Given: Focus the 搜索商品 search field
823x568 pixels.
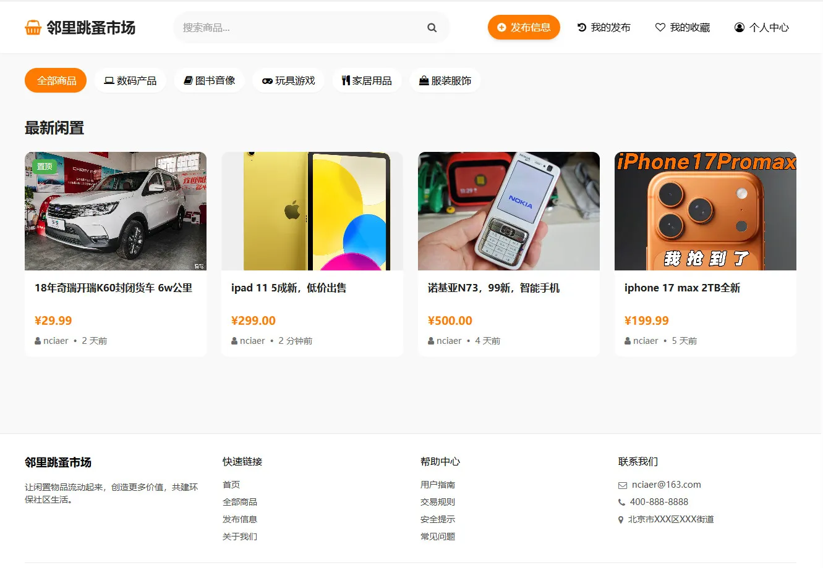Looking at the screenshot, I should [311, 28].
